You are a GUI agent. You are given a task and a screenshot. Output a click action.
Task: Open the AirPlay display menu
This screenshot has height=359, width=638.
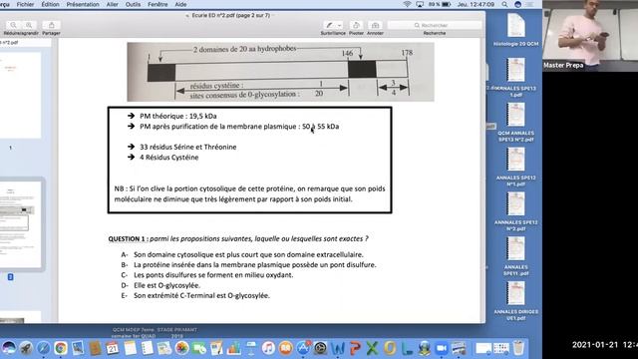(x=420, y=4)
